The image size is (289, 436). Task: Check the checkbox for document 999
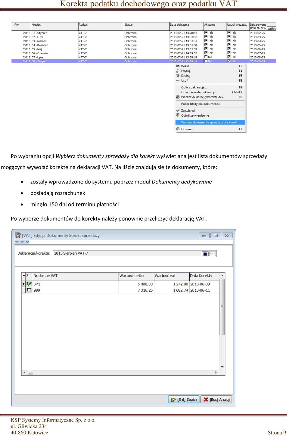point(29,290)
